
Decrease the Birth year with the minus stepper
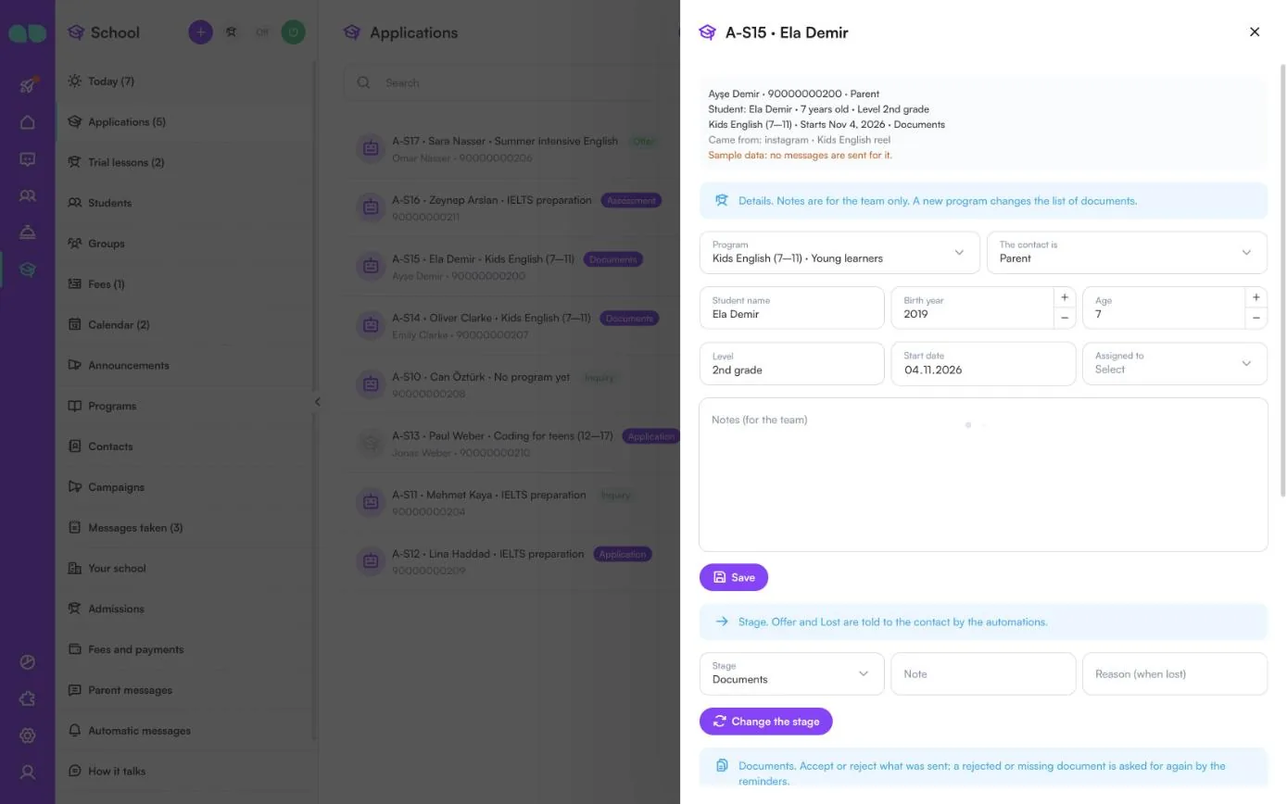[1065, 318]
